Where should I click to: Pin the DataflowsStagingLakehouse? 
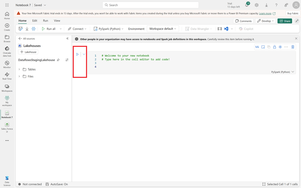(58, 60)
